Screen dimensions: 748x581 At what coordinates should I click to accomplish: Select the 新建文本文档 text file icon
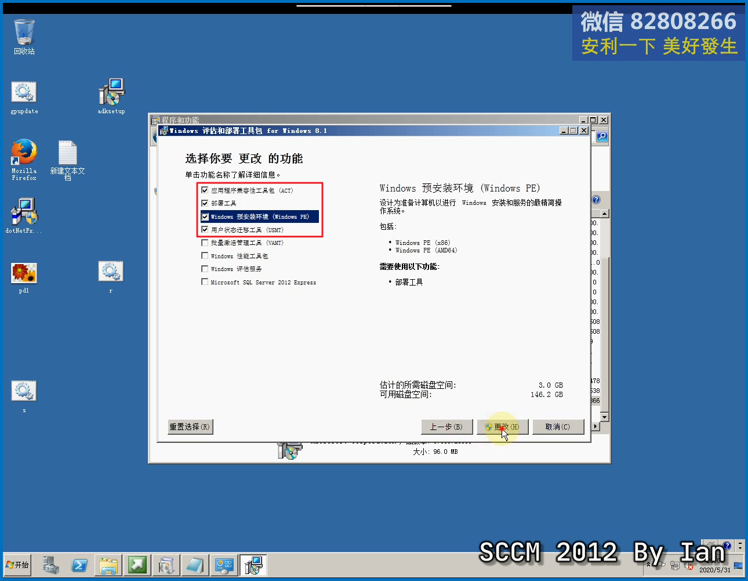pyautogui.click(x=67, y=160)
